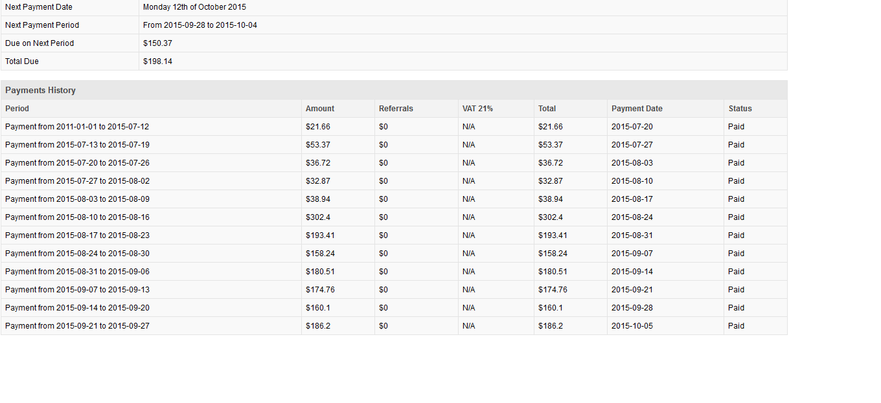Click the Monday 12th of October 2015 value
The width and height of the screenshot is (881, 403).
(194, 7)
